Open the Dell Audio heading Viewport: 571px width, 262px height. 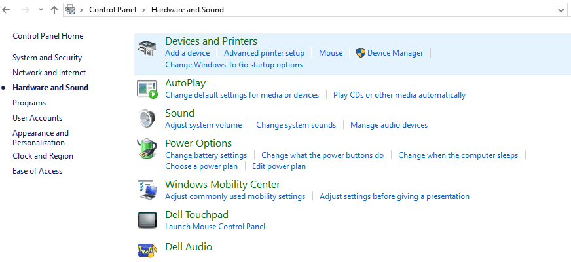[189, 247]
